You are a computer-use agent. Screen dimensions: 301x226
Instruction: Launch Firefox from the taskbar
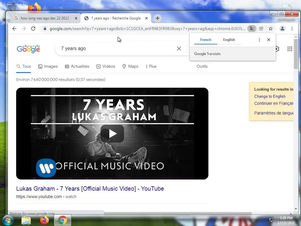click(x=44, y=220)
